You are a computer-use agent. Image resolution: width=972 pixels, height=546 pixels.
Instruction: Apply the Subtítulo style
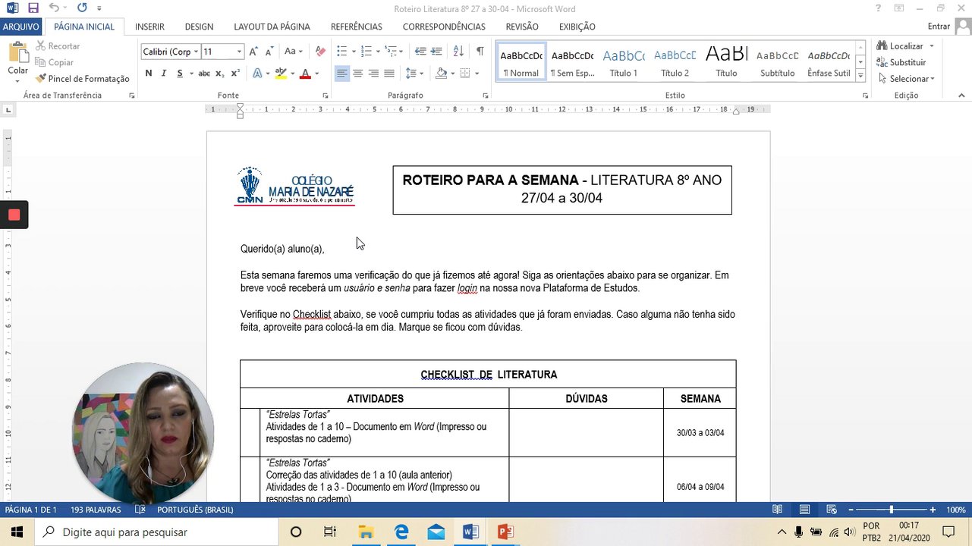pos(777,63)
